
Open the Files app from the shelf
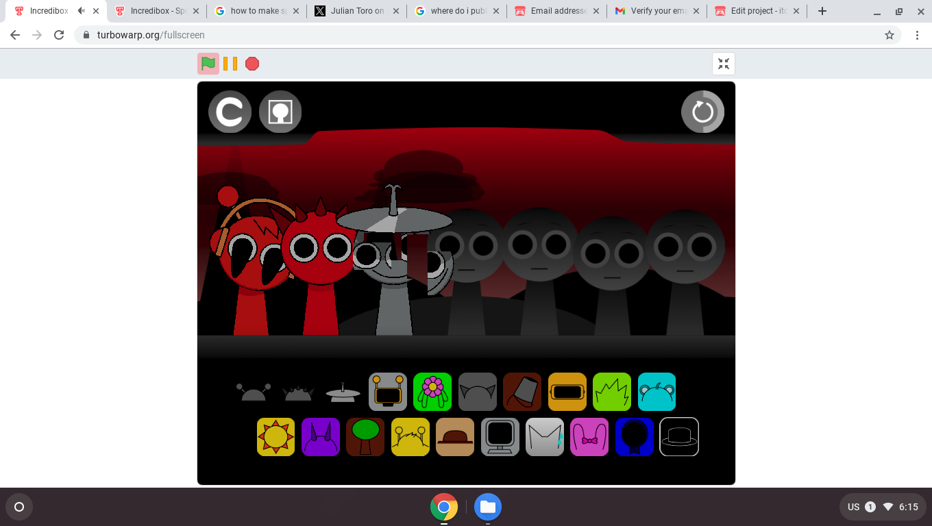coord(488,507)
